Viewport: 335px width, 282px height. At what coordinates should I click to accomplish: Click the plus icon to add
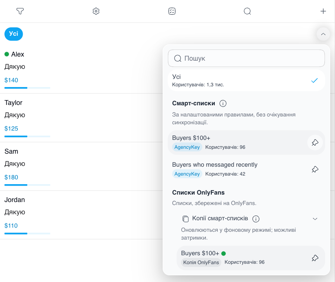(323, 11)
